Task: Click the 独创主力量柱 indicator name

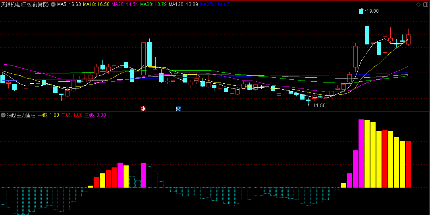Action: click(x=21, y=115)
